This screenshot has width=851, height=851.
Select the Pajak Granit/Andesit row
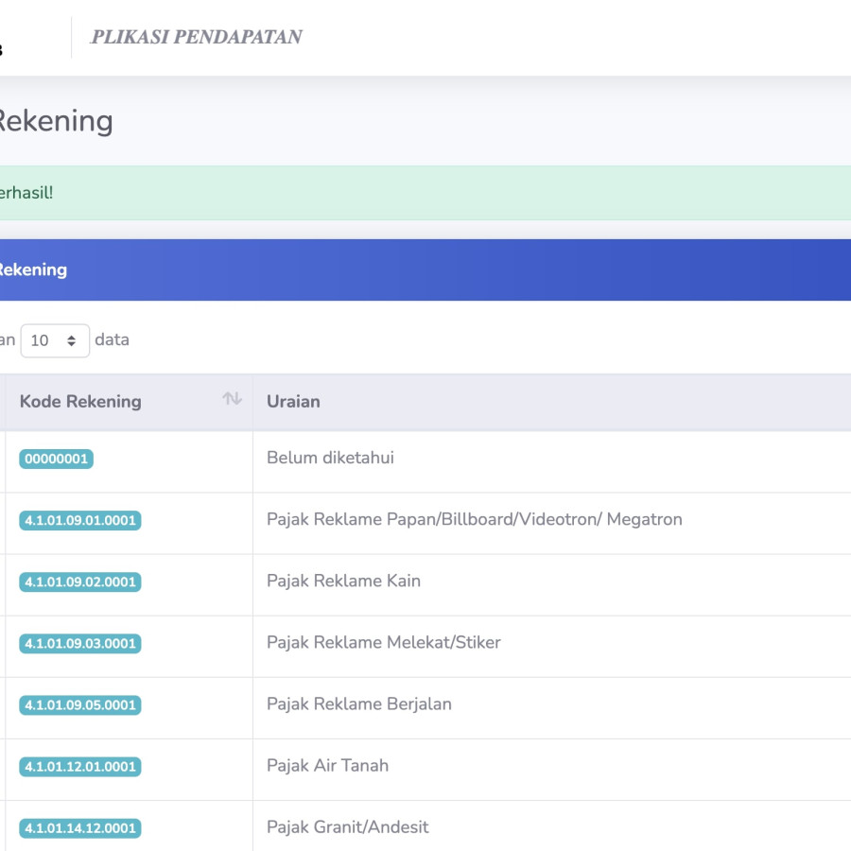[x=348, y=826]
